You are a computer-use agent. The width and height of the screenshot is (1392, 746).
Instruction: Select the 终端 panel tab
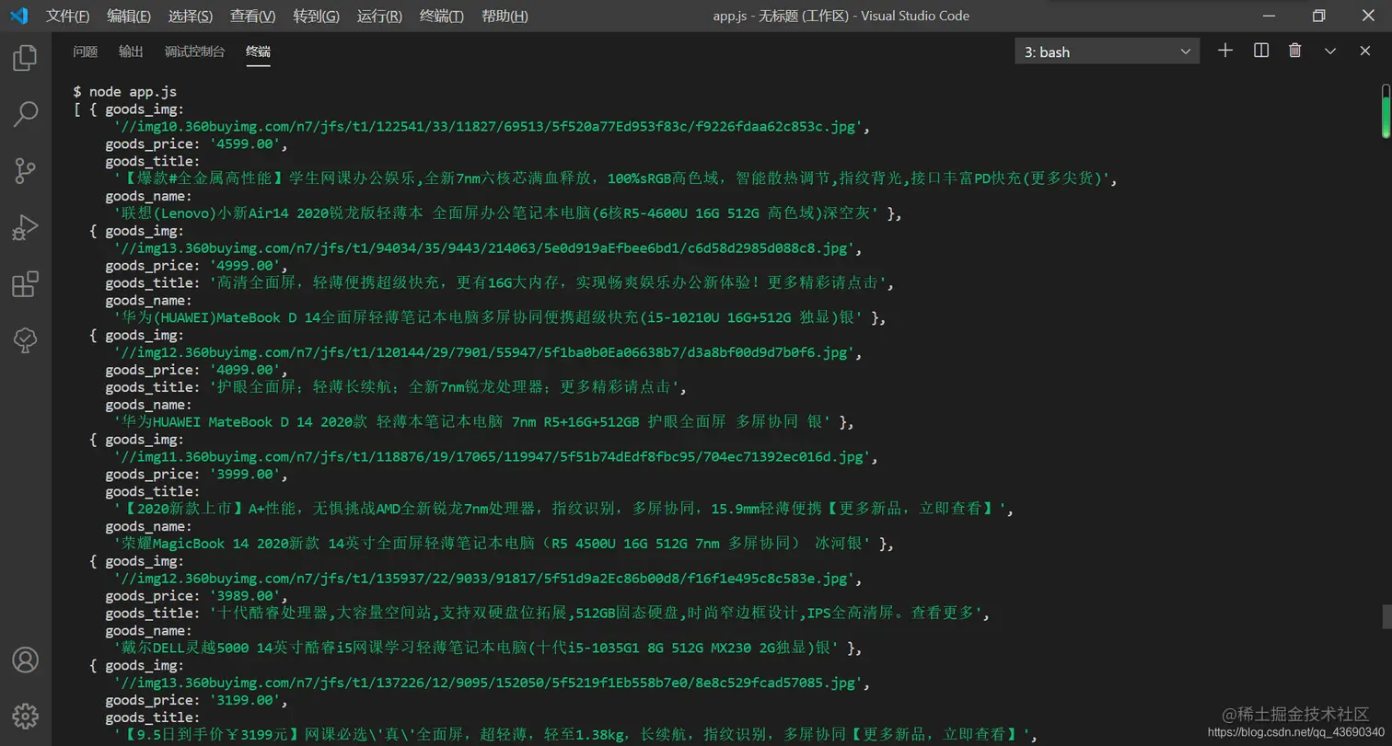[x=258, y=52]
